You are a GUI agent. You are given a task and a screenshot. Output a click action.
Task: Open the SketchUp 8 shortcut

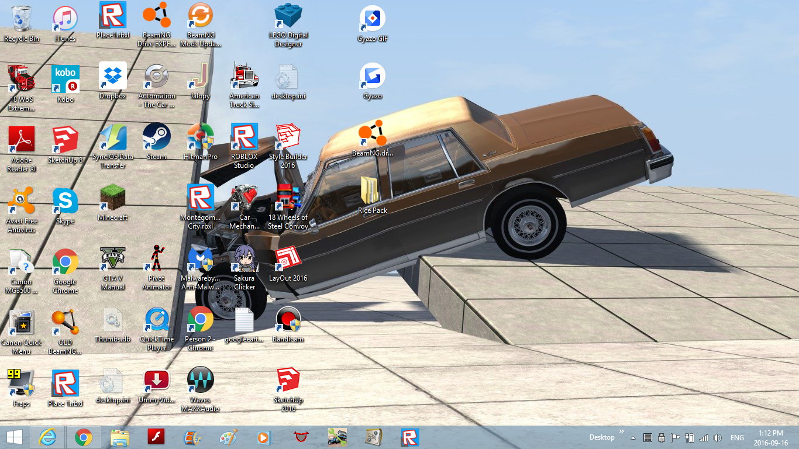[x=66, y=145]
